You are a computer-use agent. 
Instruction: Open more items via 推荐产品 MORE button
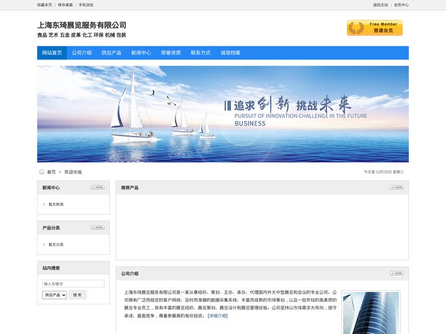point(396,187)
